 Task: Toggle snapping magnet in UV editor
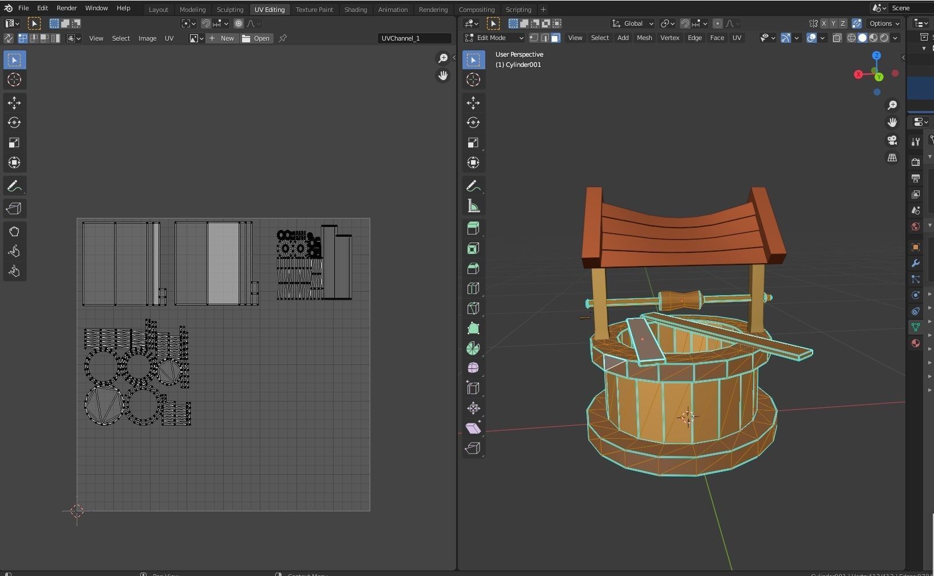point(206,23)
